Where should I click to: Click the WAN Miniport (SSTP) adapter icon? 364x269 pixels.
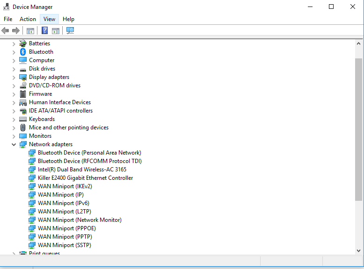32,245
